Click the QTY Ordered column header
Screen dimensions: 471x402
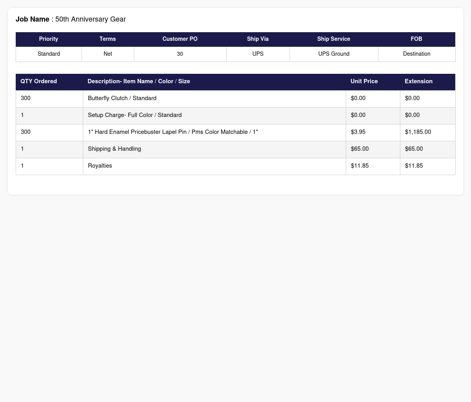49,82
